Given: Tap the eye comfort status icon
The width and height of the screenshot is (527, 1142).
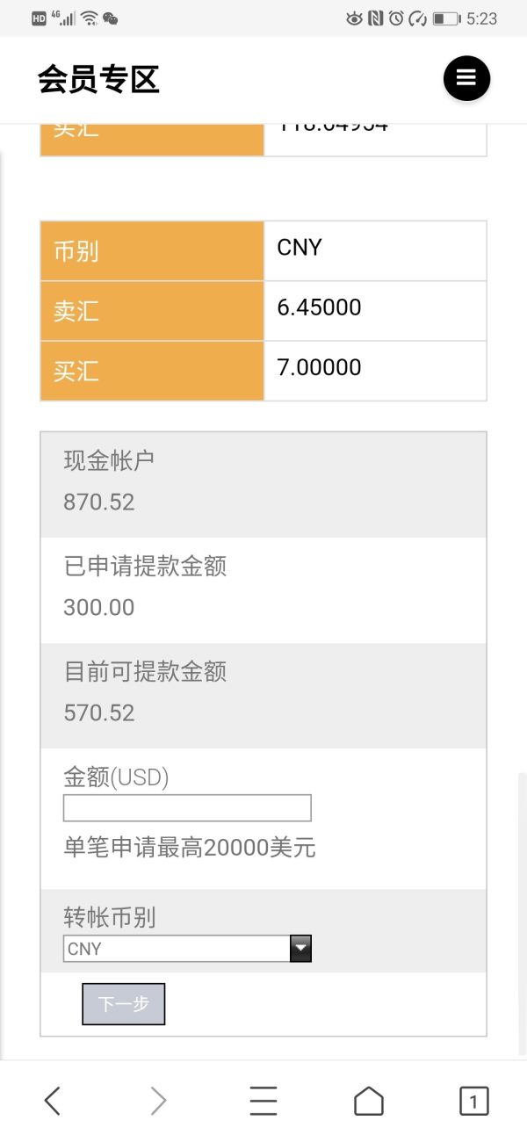Looking at the screenshot, I should click(x=354, y=18).
